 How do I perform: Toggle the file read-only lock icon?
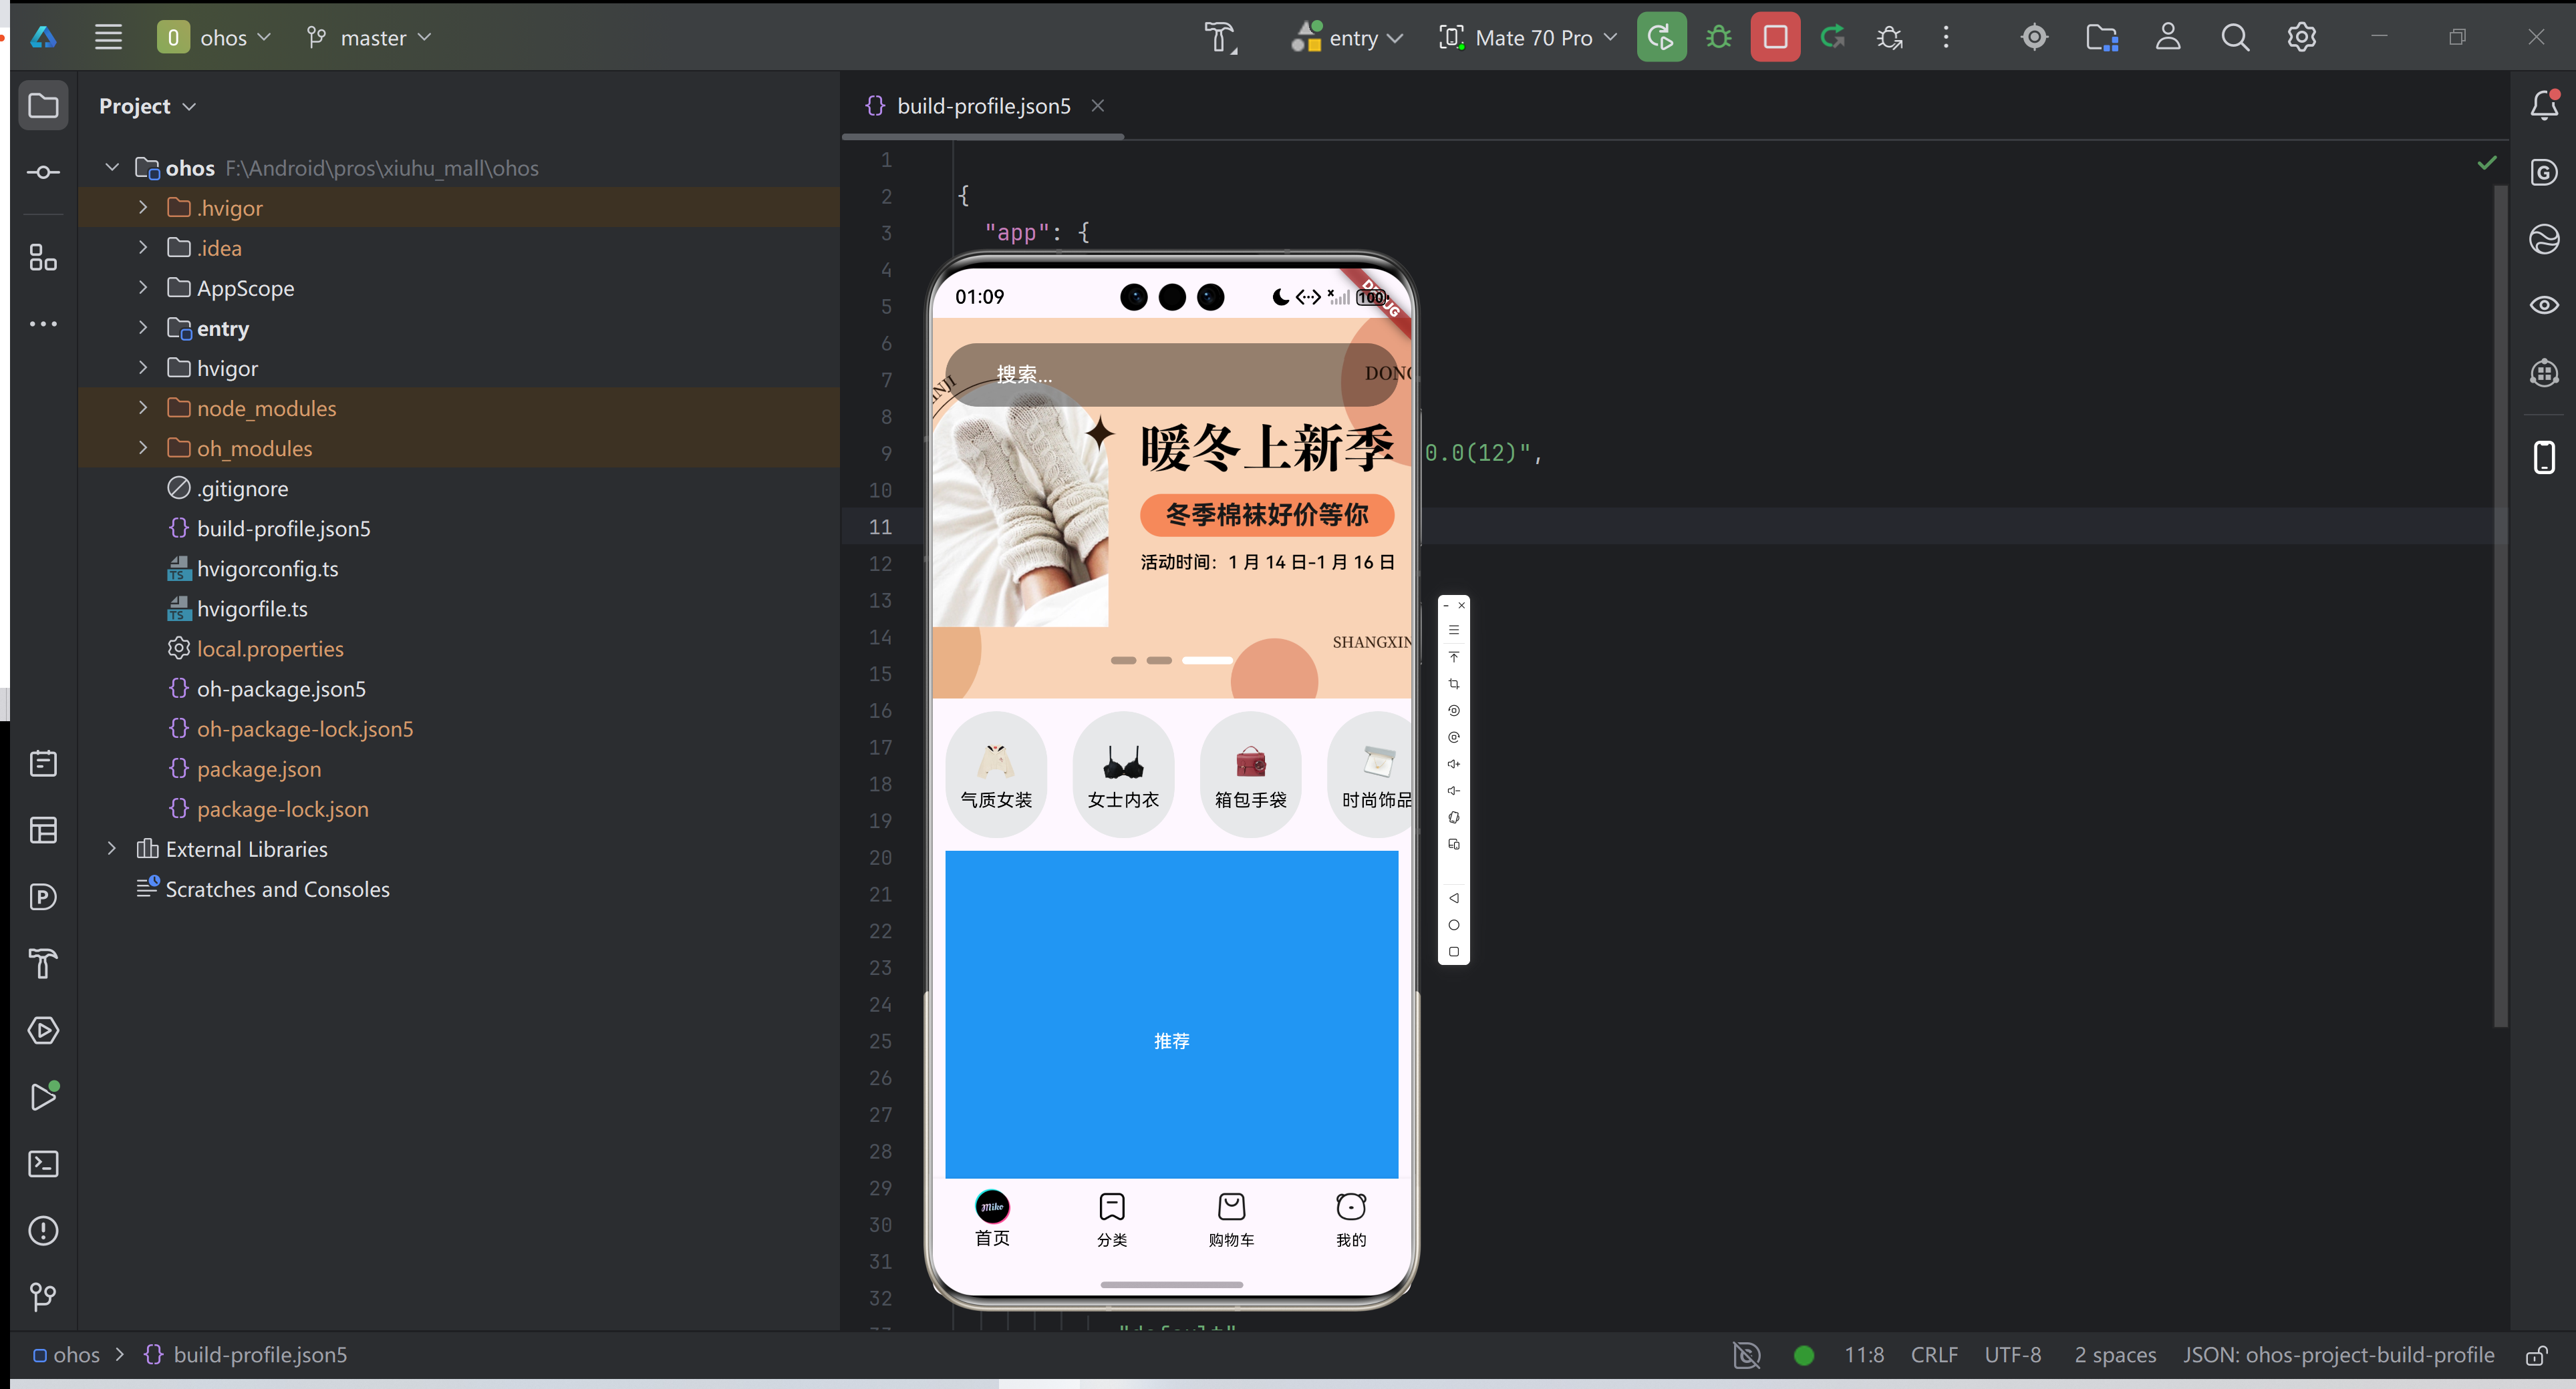2536,1356
